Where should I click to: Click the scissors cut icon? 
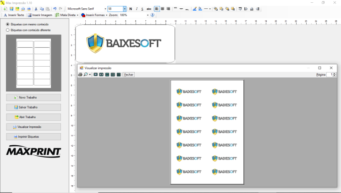click(x=36, y=9)
